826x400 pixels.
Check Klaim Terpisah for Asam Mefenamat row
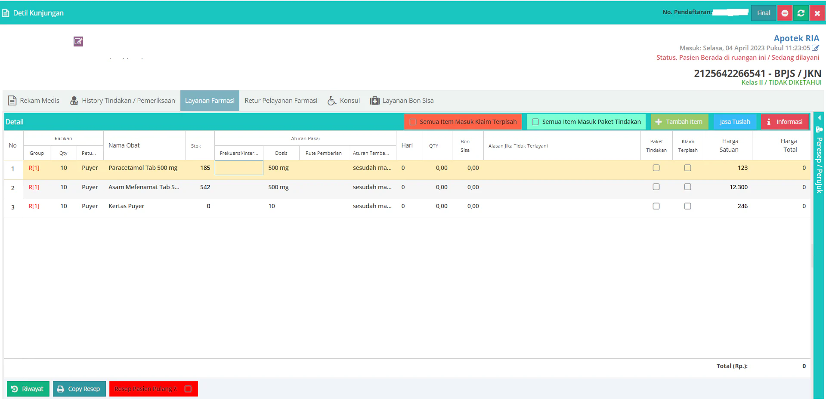tap(688, 187)
